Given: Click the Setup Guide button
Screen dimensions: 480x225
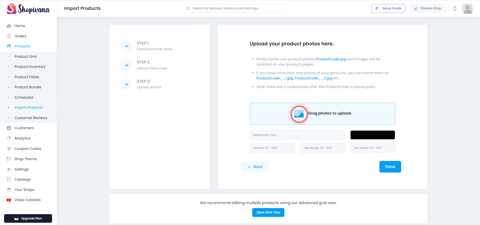Looking at the screenshot, I should 388,8.
